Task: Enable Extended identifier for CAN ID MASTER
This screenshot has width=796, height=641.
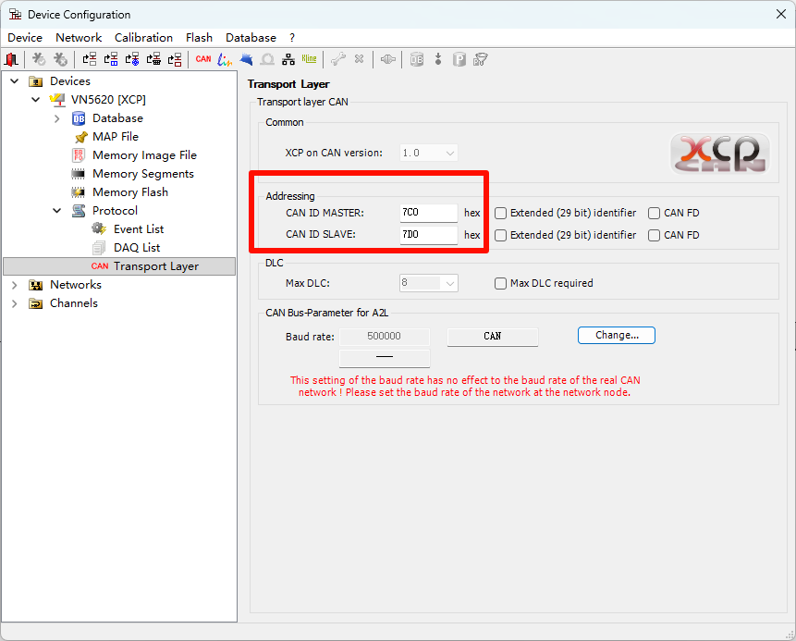Action: [500, 213]
